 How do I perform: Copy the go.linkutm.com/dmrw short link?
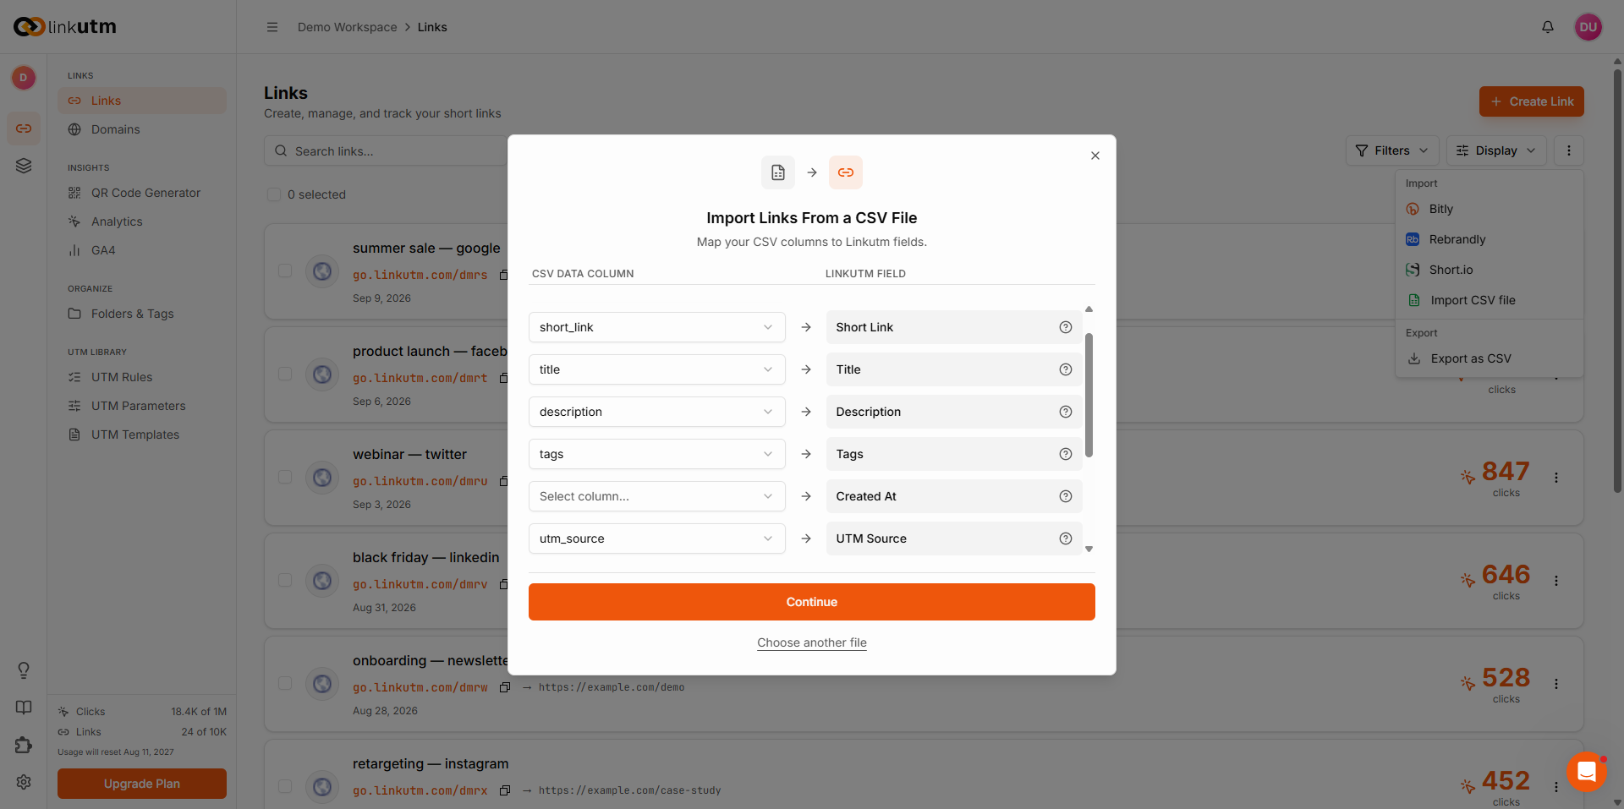(x=505, y=687)
